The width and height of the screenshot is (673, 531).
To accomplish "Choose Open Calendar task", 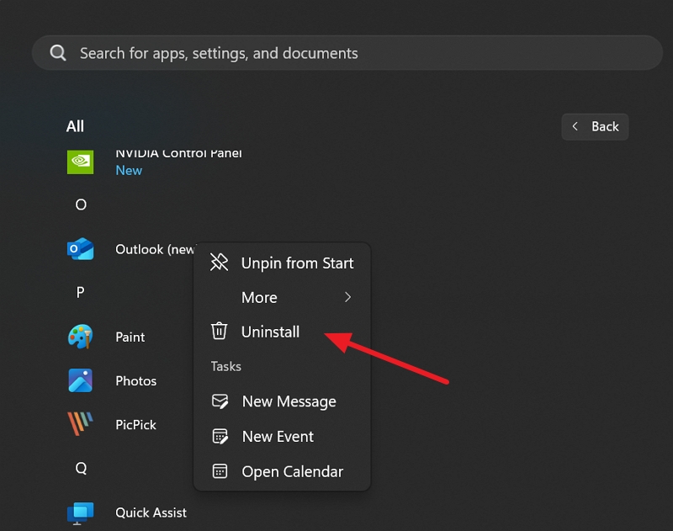I will [x=282, y=471].
